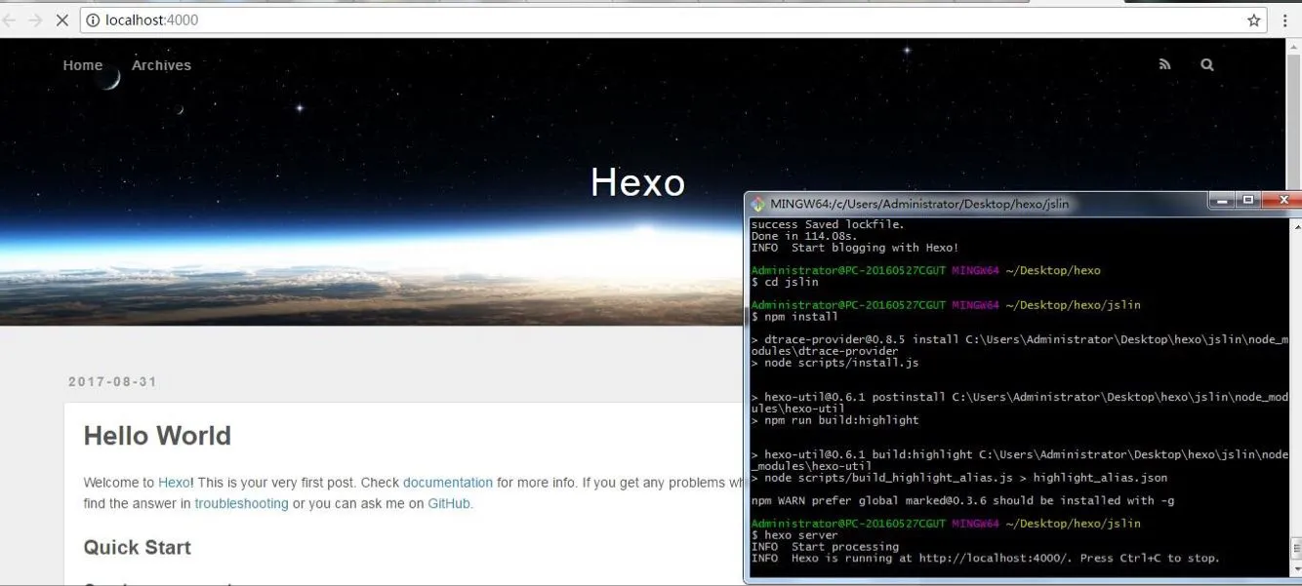Open the Archives nav item
1302x586 pixels.
coord(161,65)
